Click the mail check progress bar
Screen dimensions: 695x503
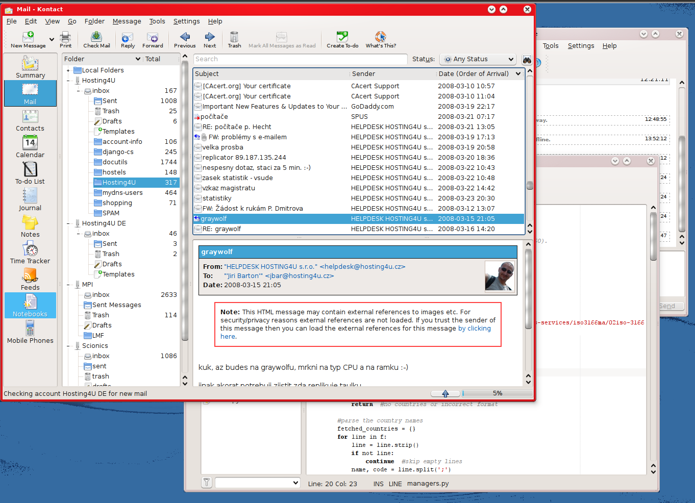pyautogui.click(x=498, y=393)
